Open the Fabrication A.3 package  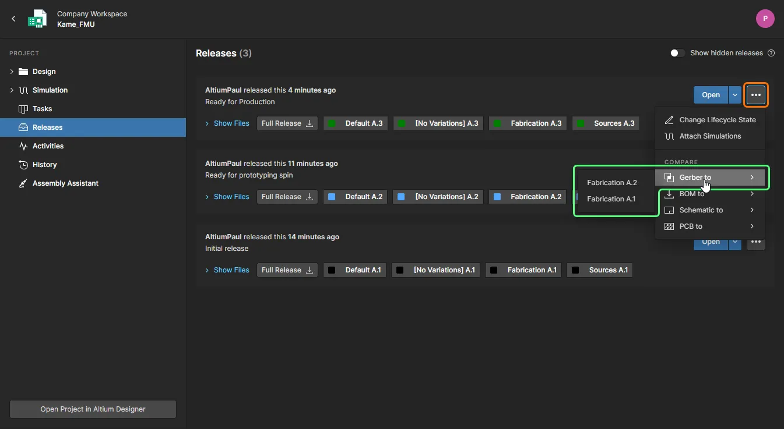pyautogui.click(x=528, y=123)
